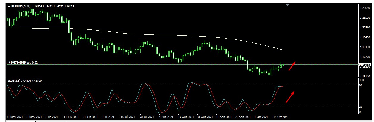Click the 14 Jun 2021 date label
This screenshot has height=122, width=374.
click(x=71, y=117)
